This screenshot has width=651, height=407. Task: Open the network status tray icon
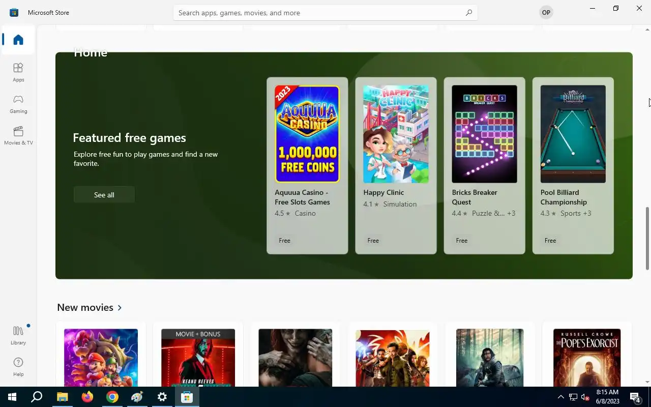tap(573, 397)
